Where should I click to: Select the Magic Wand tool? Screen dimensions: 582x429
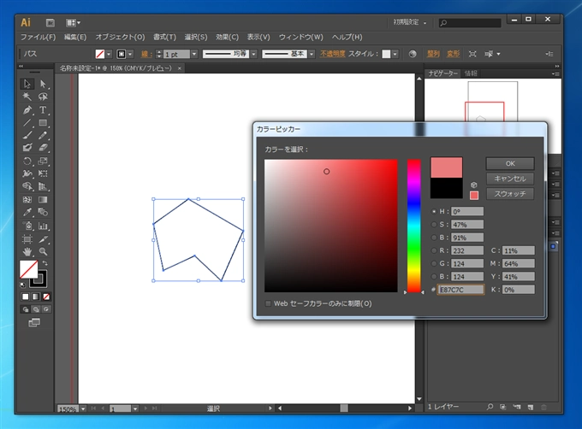pyautogui.click(x=27, y=97)
